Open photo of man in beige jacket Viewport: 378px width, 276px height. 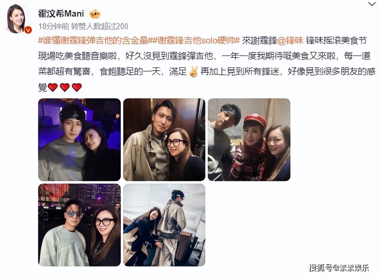point(164,139)
